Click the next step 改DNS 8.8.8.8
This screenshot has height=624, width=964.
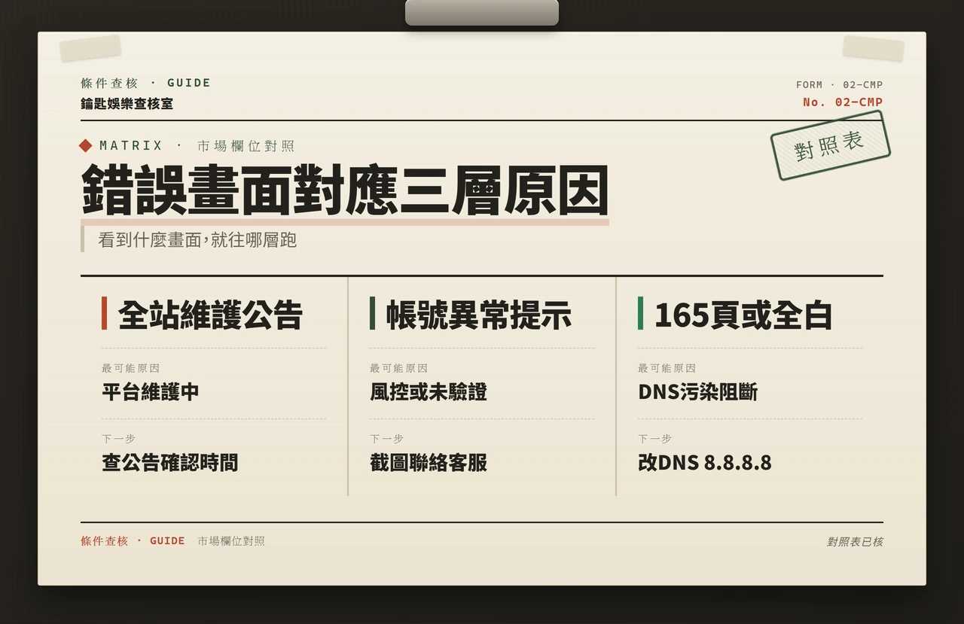pyautogui.click(x=705, y=462)
